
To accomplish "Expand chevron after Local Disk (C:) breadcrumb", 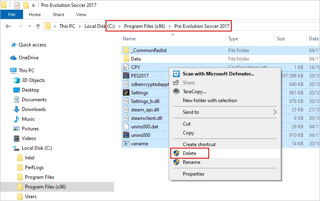I will click(x=120, y=26).
